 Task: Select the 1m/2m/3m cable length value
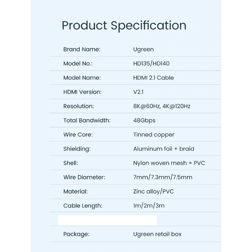[149, 206]
